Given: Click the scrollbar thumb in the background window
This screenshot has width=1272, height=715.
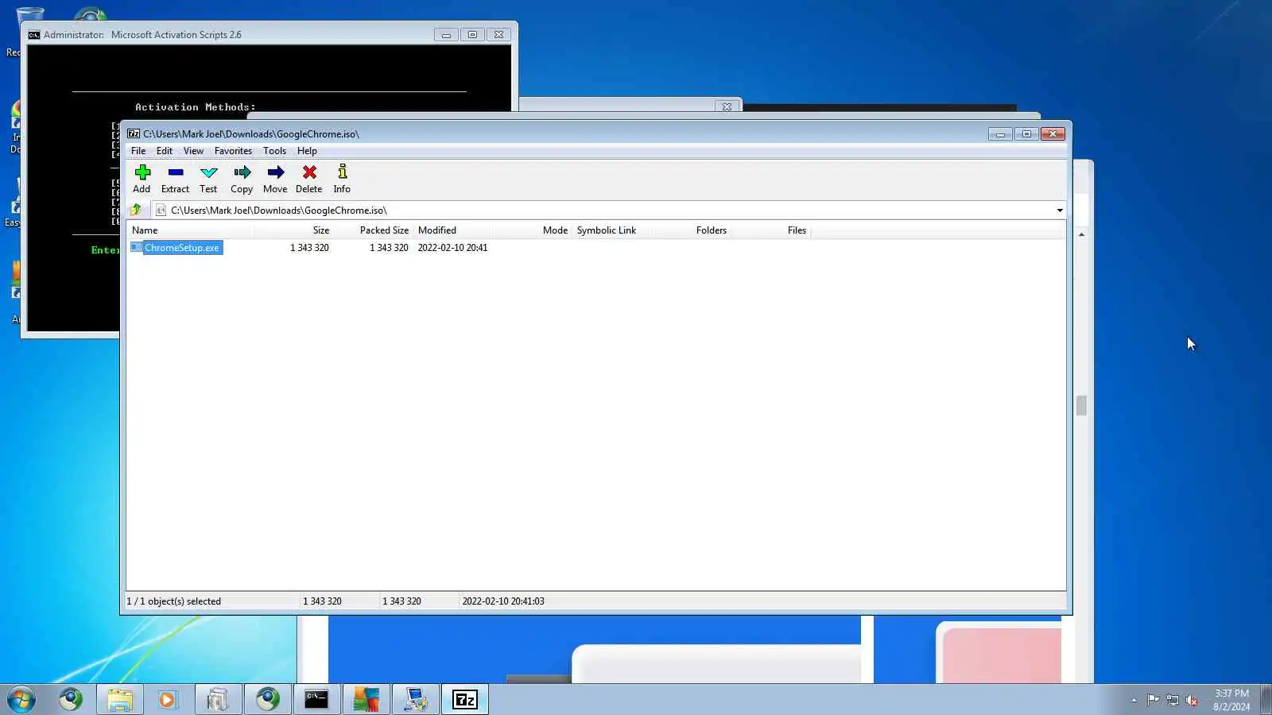Looking at the screenshot, I should click(x=1081, y=405).
